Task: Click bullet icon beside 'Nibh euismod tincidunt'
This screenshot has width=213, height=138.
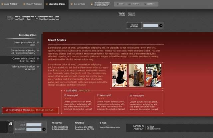Action: (38, 67)
